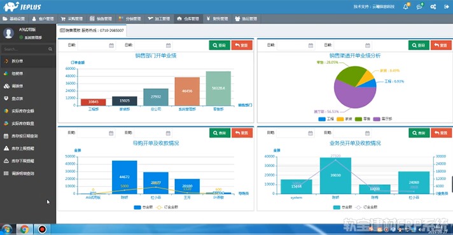Open 调拨明细查询 in the sidebar
Screen dimensions: 453x235
(28, 173)
